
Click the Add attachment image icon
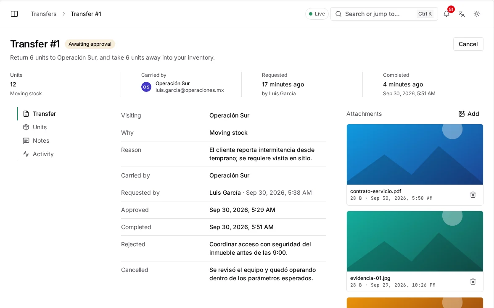tap(462, 114)
